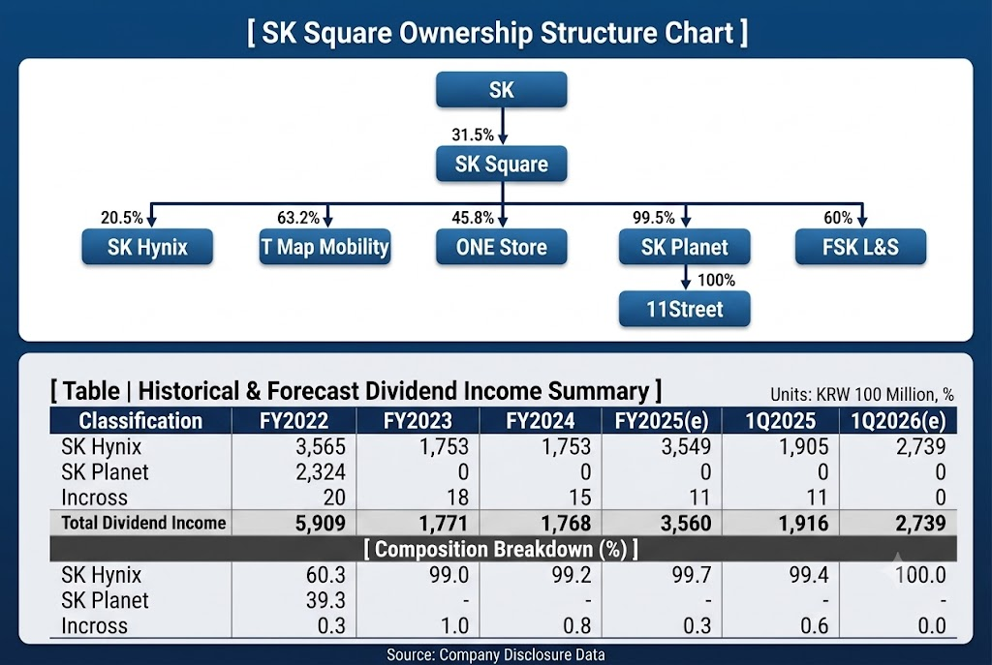The image size is (992, 665).
Task: Click the Incross row label under Composition Breakdown
Action: (x=94, y=626)
